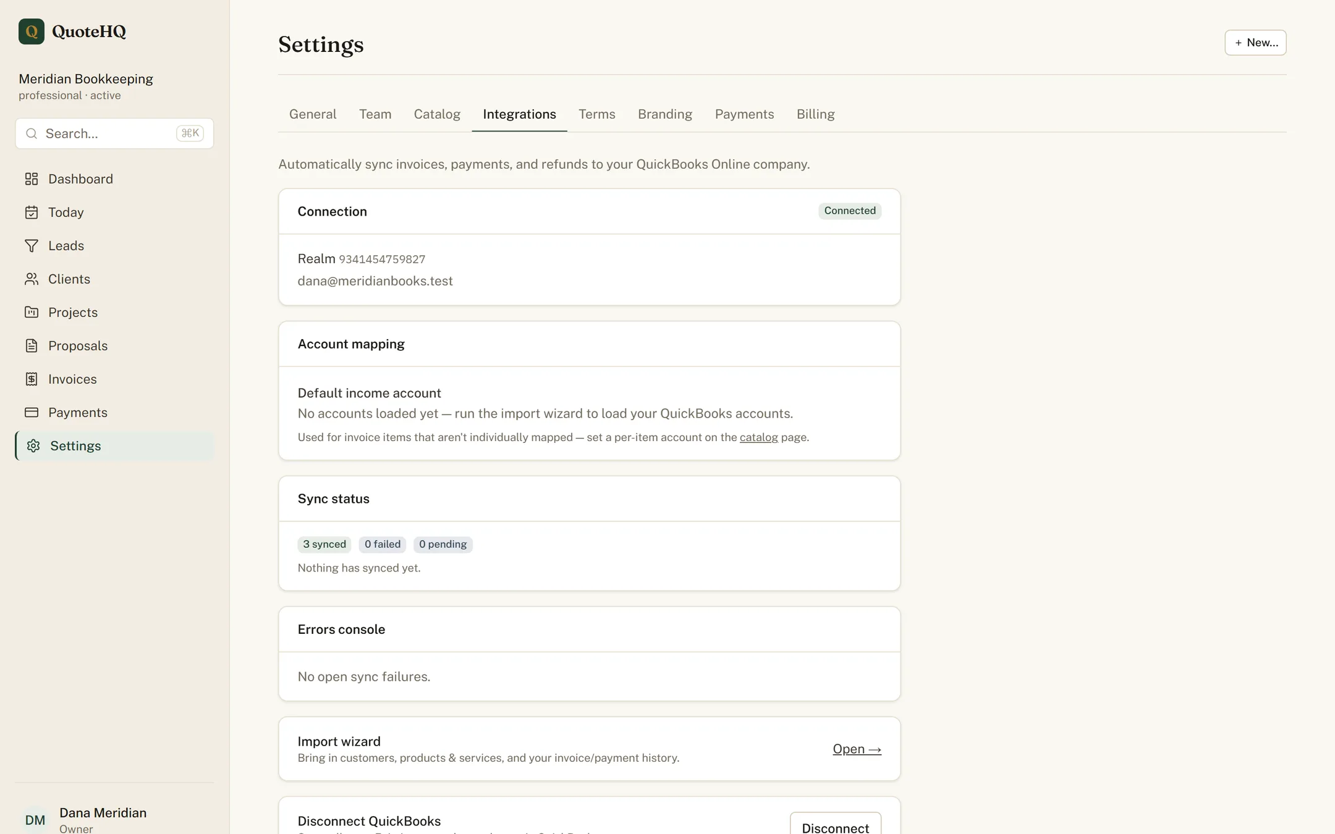The image size is (1335, 834).
Task: Click the Payments card icon
Action: [32, 413]
